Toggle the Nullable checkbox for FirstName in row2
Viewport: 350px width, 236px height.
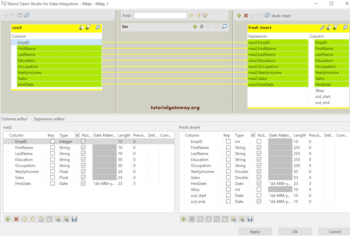(83, 147)
